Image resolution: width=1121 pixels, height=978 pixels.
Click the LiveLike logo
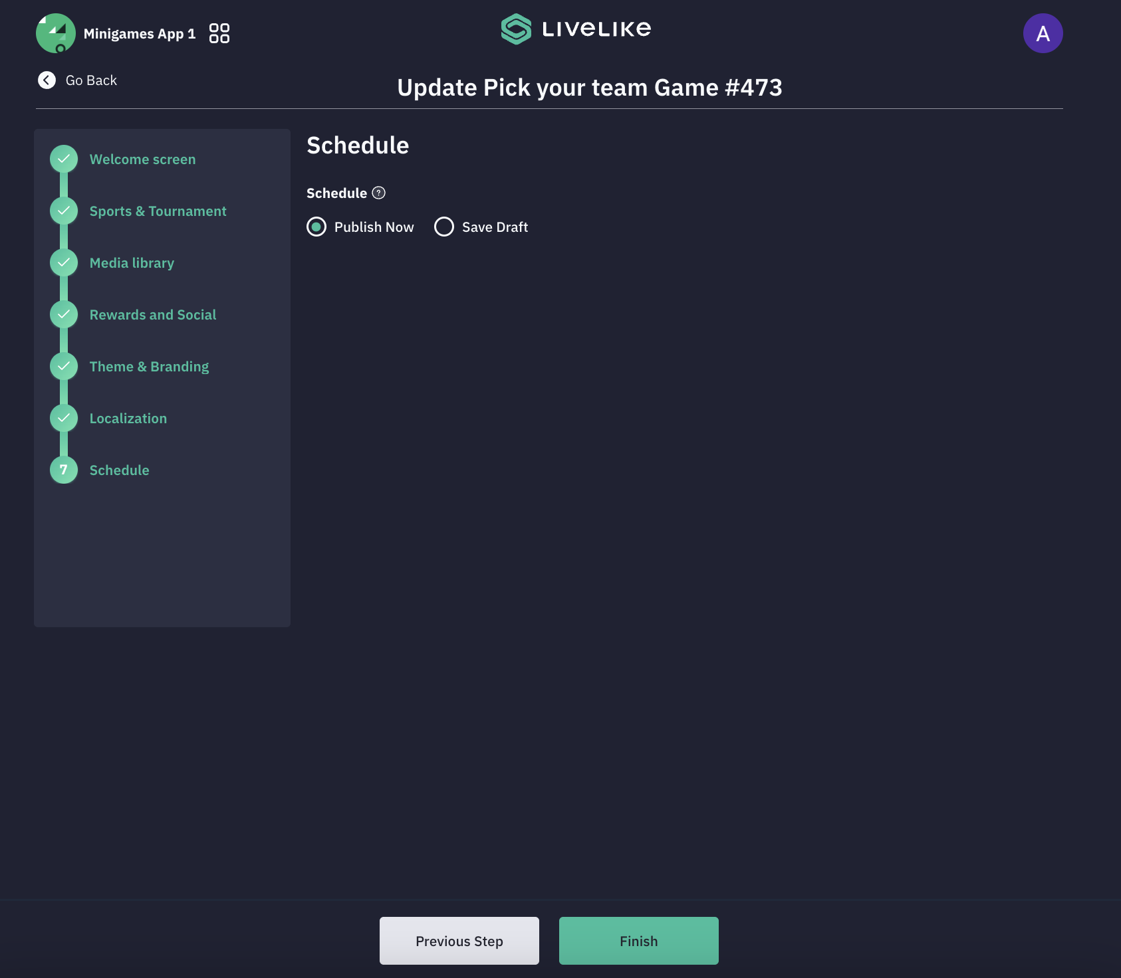(x=576, y=29)
